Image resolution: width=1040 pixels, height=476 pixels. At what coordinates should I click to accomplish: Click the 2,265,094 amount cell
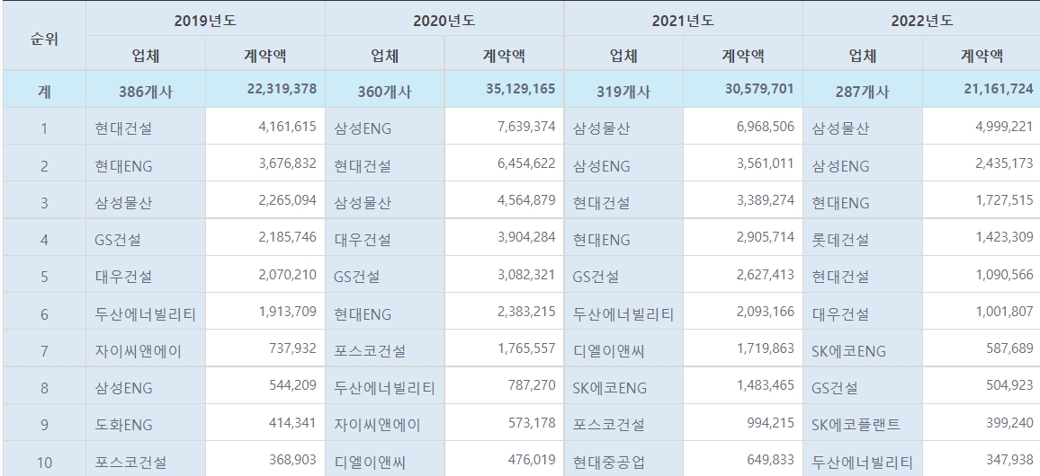coord(265,200)
